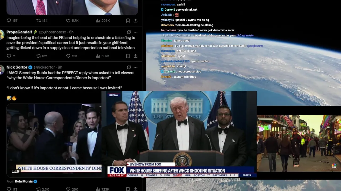The width and height of the screenshot is (341, 191).
Task: Click the @CaglarArts mention in Mr.BayburtAydintepeli's chat message
Action: pyautogui.click(x=245, y=36)
